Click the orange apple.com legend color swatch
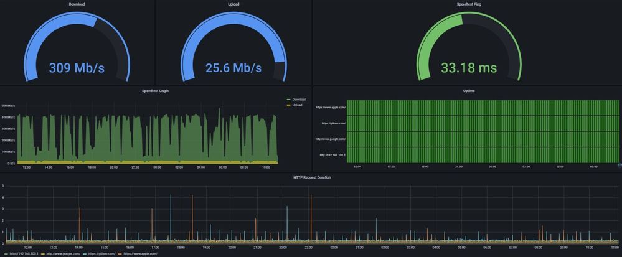 [120, 253]
